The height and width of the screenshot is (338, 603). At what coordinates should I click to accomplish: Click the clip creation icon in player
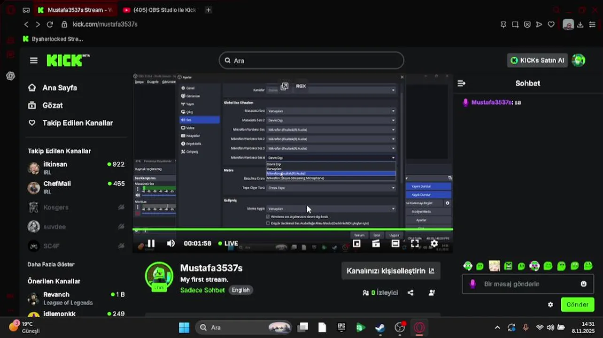click(x=376, y=243)
